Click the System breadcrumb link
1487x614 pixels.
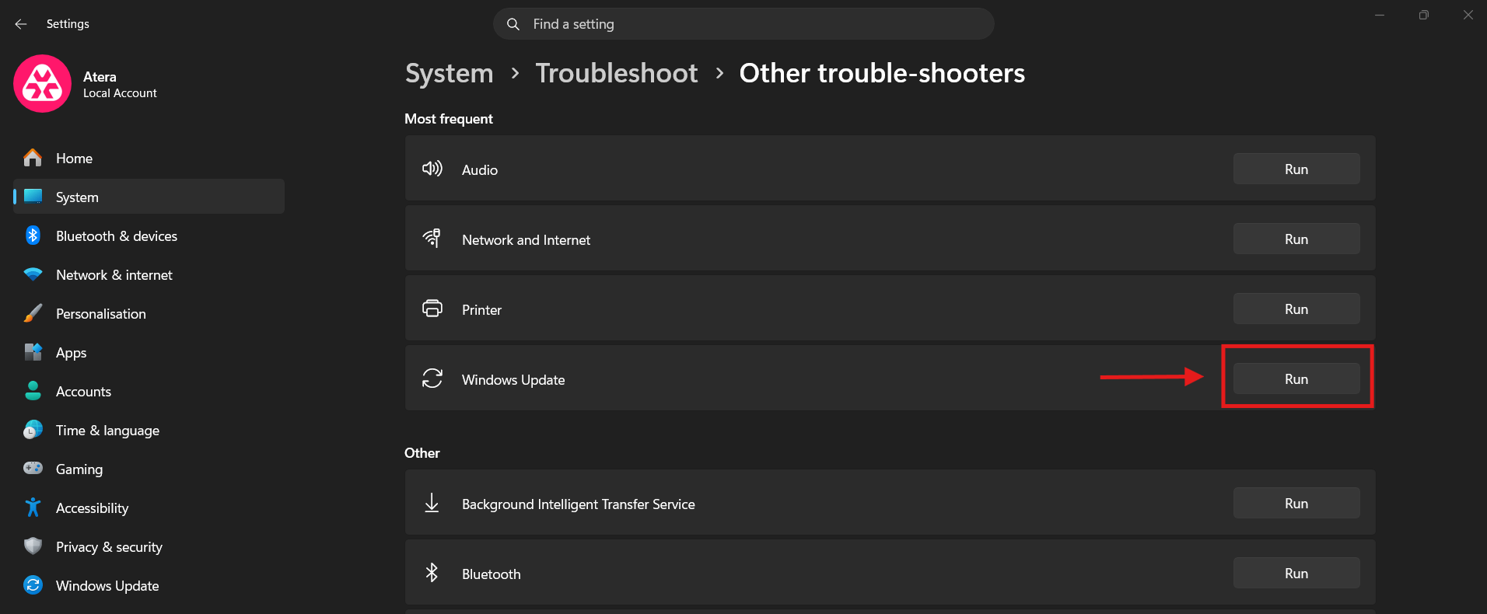[x=450, y=73]
